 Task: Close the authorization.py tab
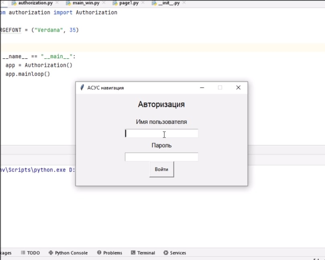click(57, 3)
